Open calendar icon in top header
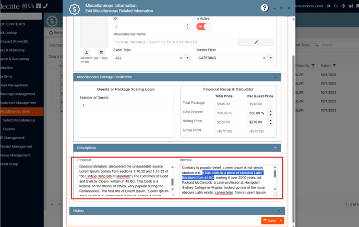359x227 pixels. tap(25, 6)
